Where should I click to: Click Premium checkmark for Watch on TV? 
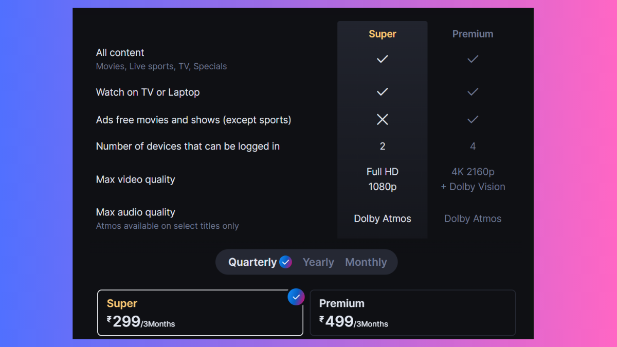coord(473,92)
